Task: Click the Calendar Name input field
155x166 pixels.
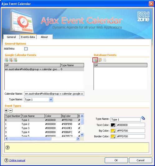Action: pyautogui.click(x=54, y=94)
